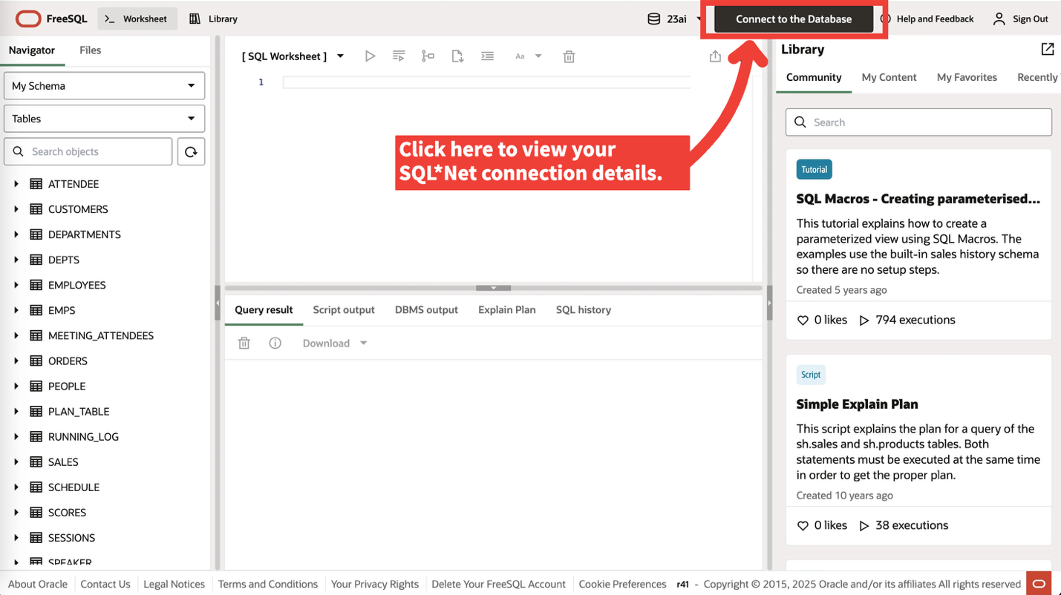Viewport: 1061px width, 595px height.
Task: Click the Run Statement play icon
Action: click(370, 56)
